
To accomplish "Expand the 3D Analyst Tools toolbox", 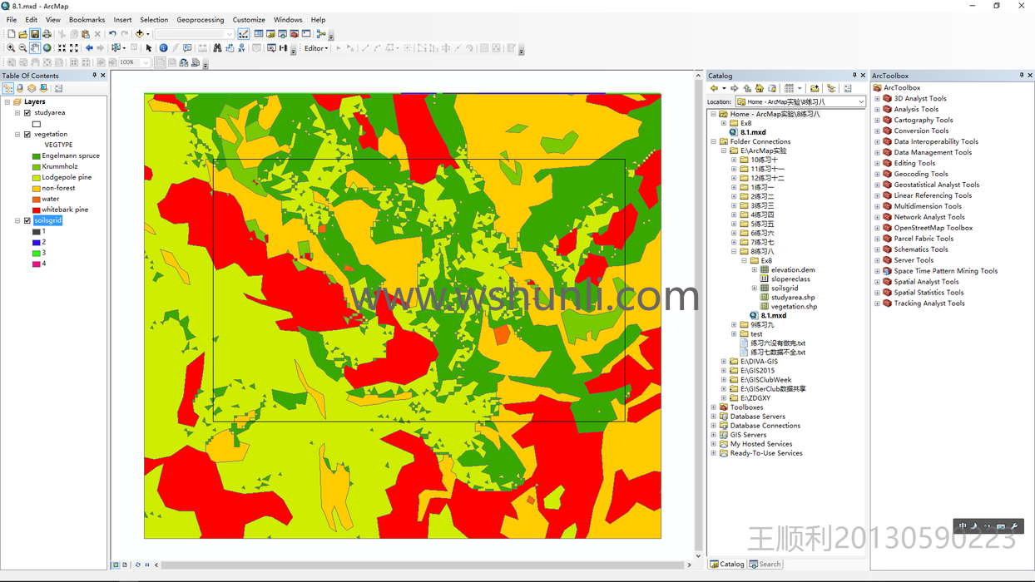I will pyautogui.click(x=877, y=99).
